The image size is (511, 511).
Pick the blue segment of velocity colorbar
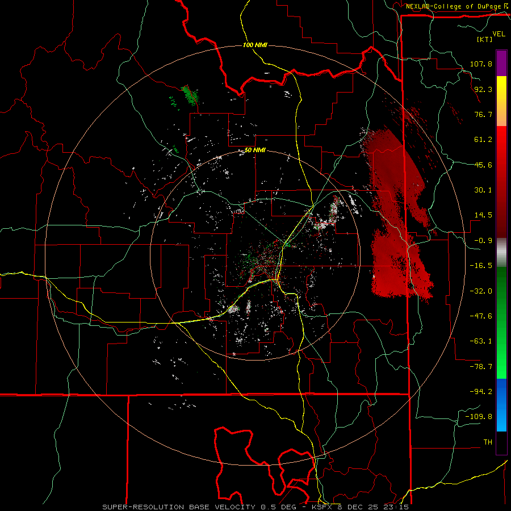[501, 405]
